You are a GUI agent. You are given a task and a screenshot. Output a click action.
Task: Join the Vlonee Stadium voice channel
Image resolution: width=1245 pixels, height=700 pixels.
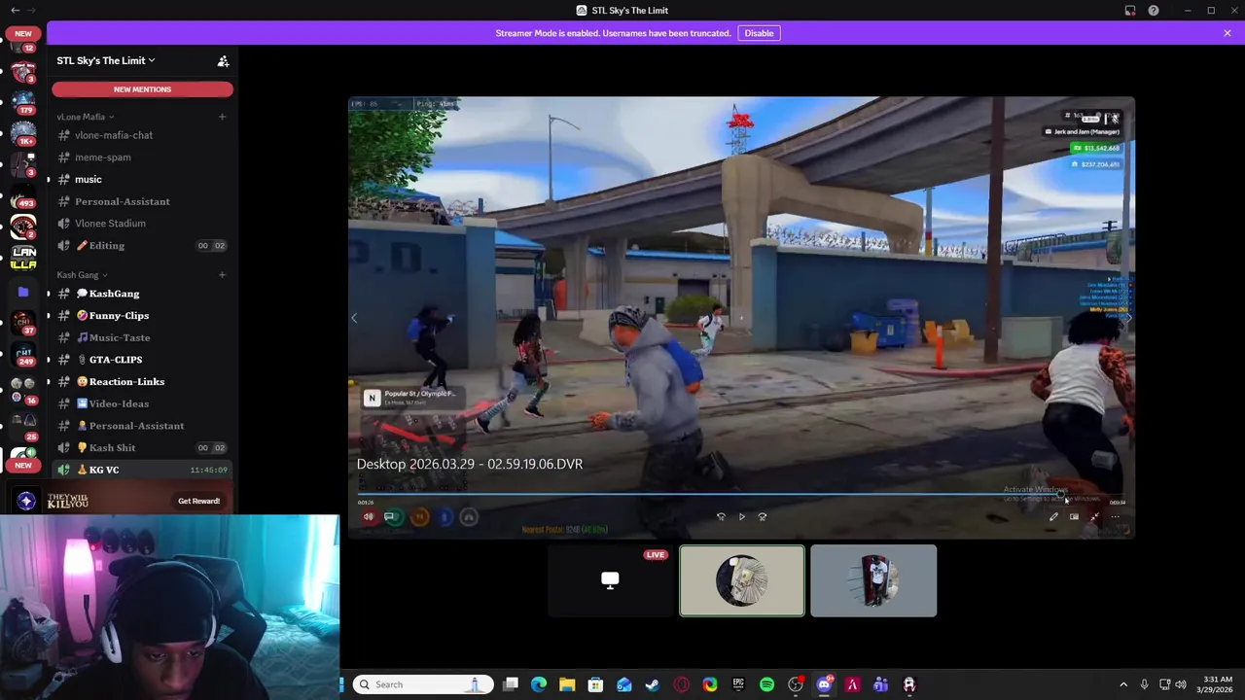141,224
